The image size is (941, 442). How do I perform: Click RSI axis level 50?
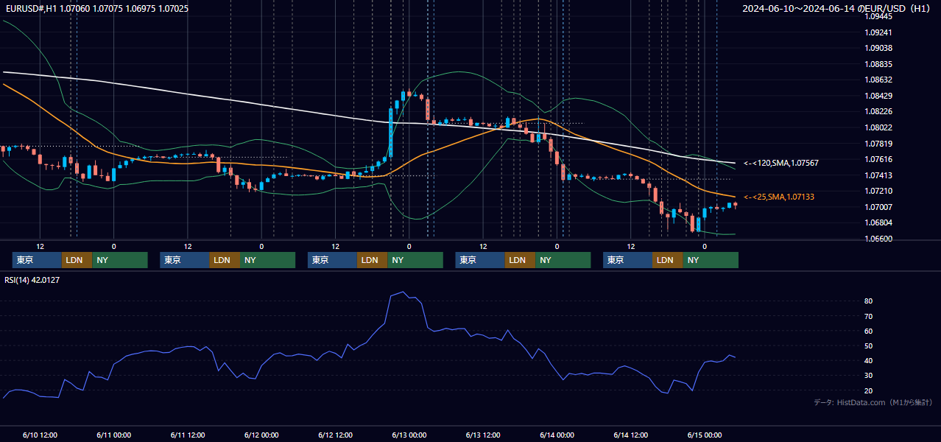coord(869,345)
